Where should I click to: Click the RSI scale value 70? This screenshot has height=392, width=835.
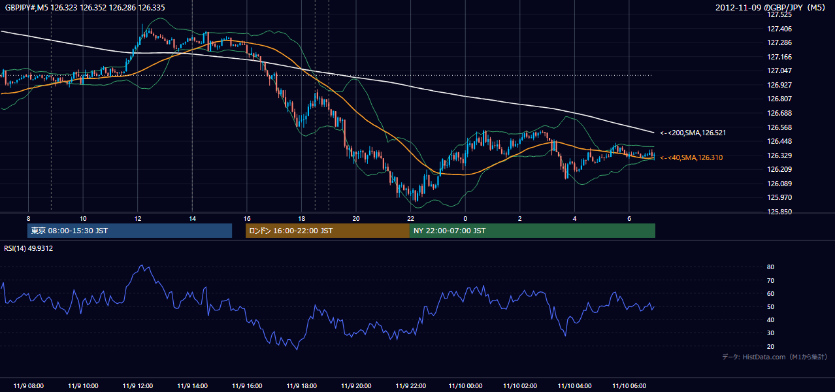pos(770,280)
